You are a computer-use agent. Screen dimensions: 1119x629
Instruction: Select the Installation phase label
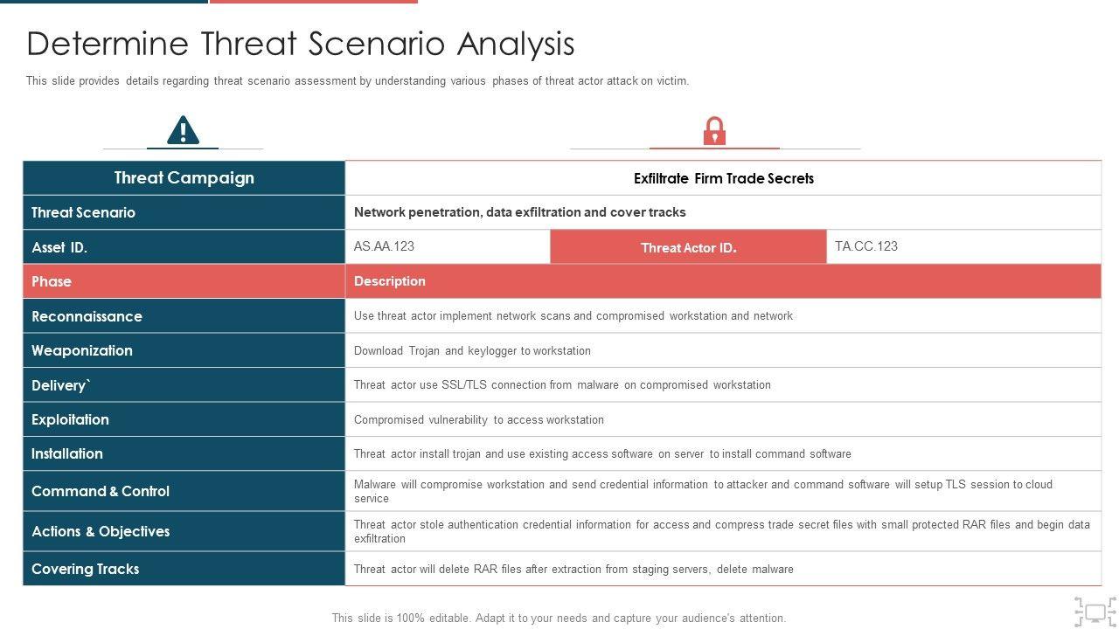pyautogui.click(x=67, y=453)
